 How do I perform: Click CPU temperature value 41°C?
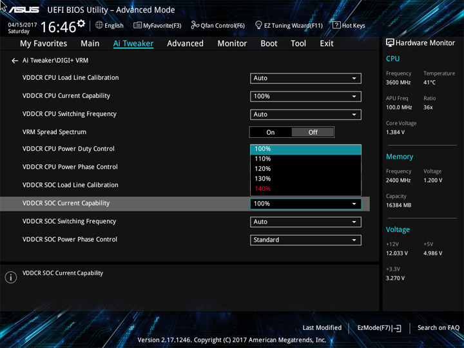coord(429,82)
